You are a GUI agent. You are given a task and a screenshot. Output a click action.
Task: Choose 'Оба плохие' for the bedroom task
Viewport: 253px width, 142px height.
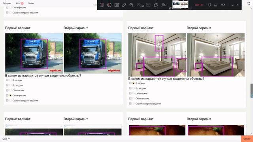coord(134,93)
